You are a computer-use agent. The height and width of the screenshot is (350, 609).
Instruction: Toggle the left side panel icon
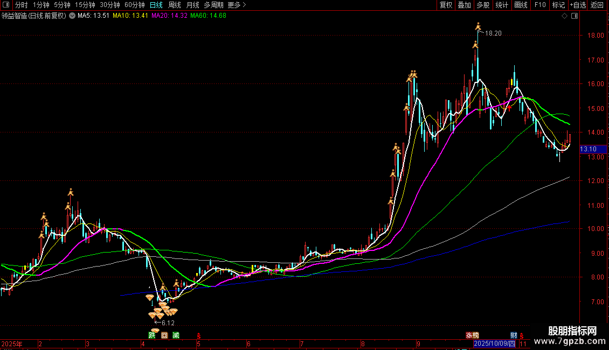[x=6, y=5]
